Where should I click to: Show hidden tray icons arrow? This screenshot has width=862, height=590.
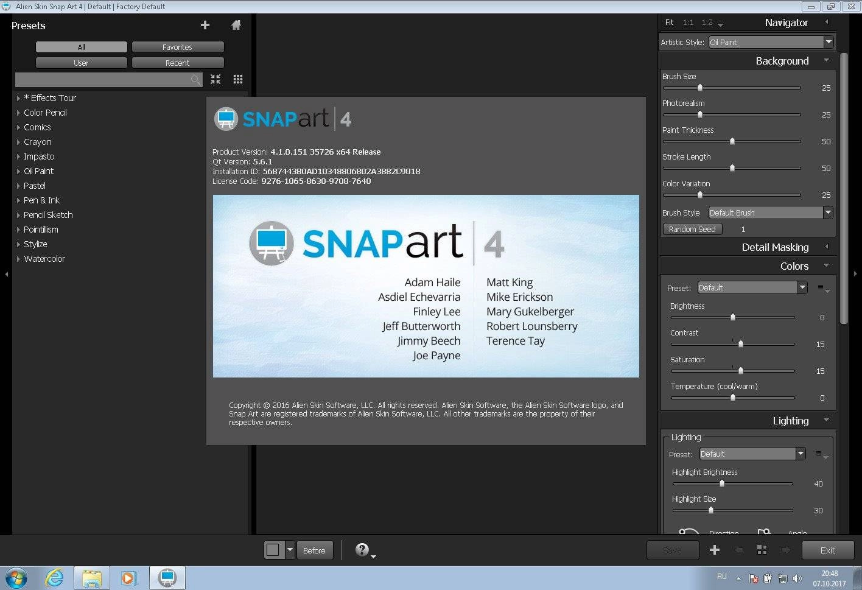coord(739,578)
